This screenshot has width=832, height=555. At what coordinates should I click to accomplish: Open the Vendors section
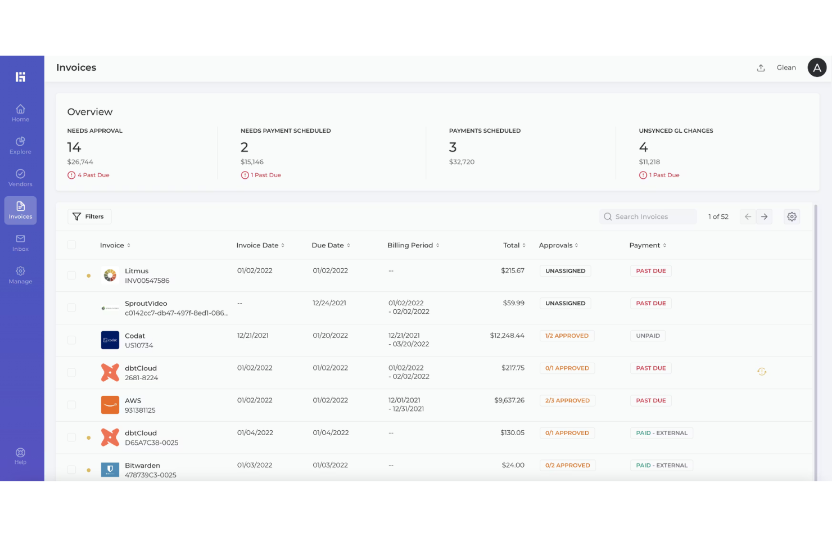(20, 178)
